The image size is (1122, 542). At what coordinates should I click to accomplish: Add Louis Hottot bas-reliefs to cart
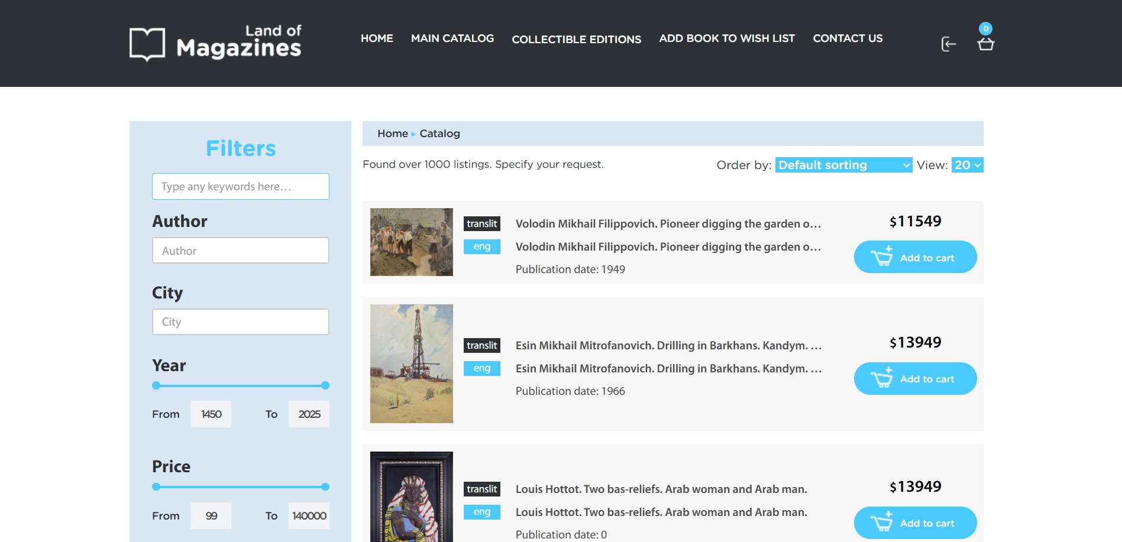pos(915,522)
